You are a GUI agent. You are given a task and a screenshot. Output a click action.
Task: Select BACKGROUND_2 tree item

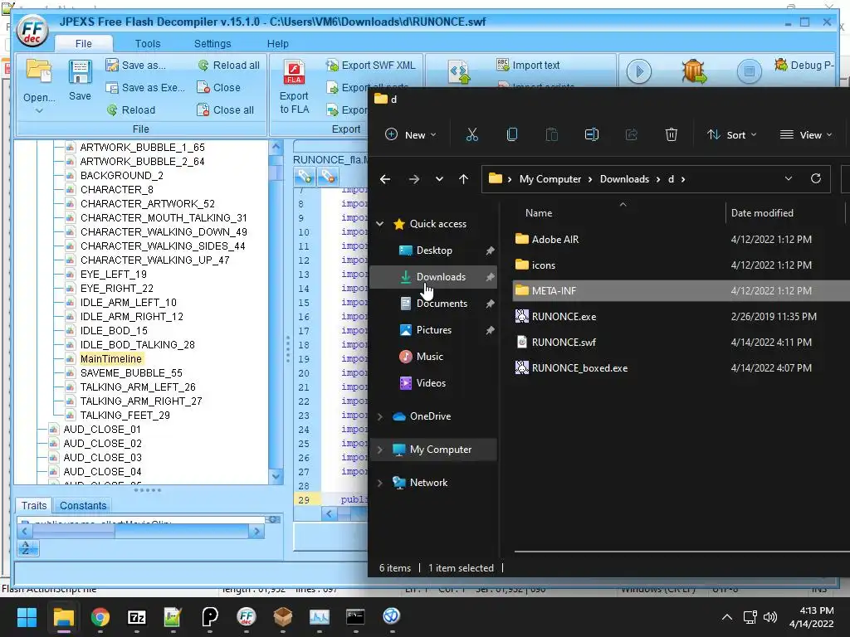121,176
